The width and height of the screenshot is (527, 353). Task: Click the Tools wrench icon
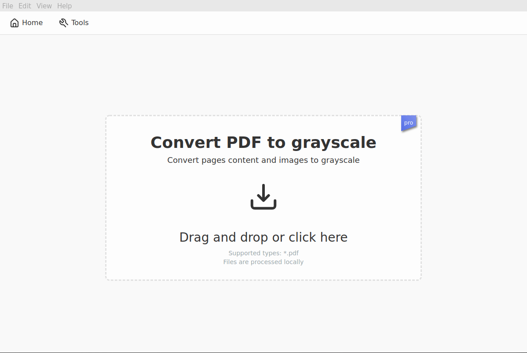(x=63, y=22)
